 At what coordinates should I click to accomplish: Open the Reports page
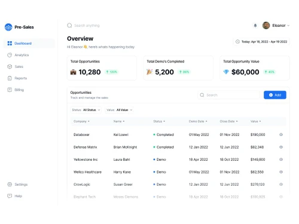20,78
